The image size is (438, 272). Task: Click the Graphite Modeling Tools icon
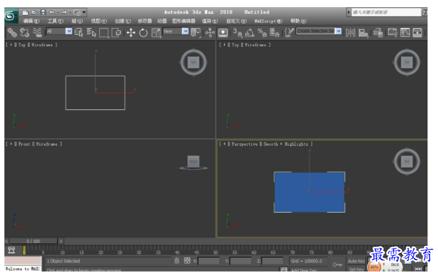pos(392,32)
